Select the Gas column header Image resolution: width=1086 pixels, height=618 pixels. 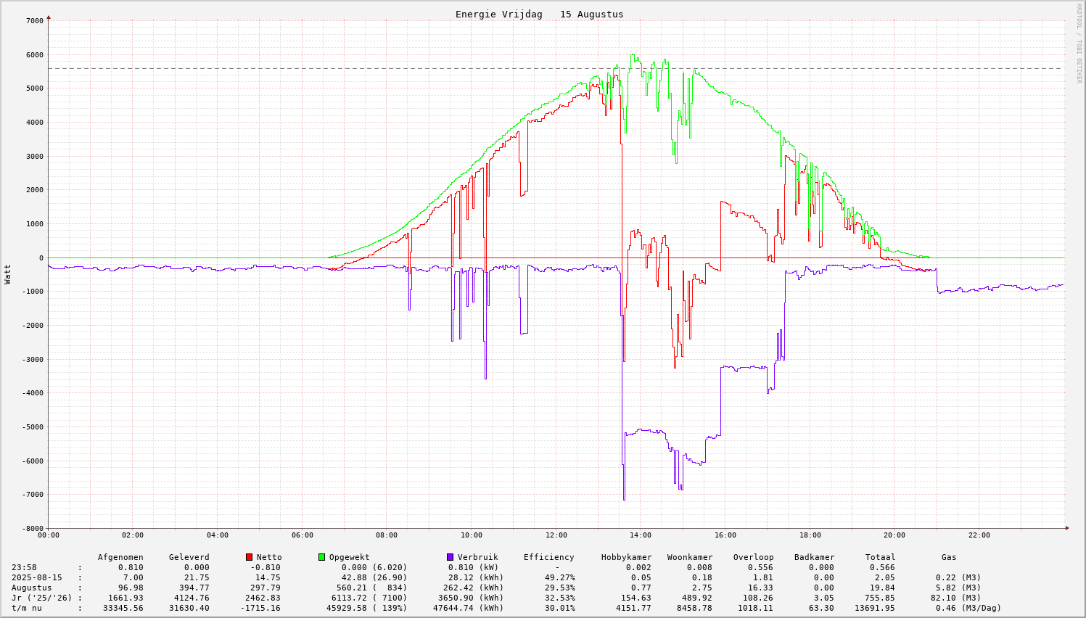949,558
